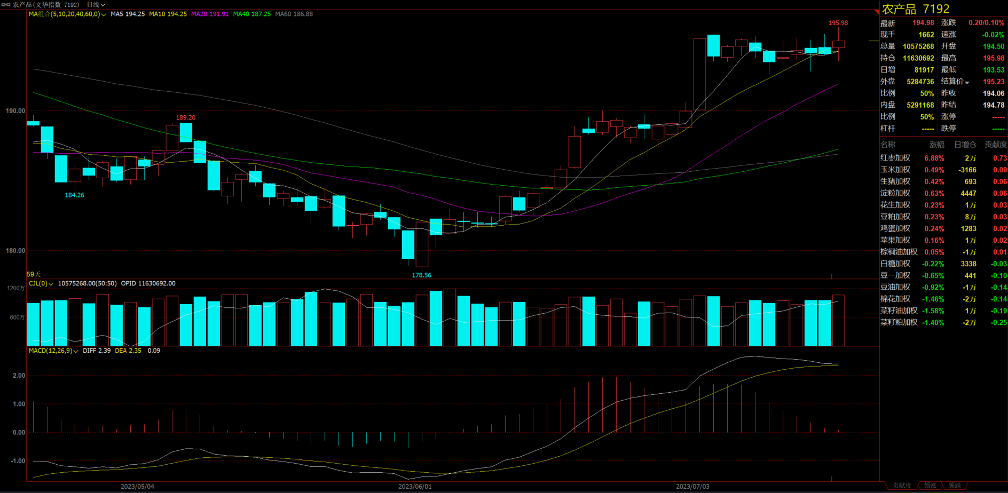Image resolution: width=1008 pixels, height=493 pixels.
Task: Click the 184.26 trough label on chart
Action: click(x=75, y=195)
